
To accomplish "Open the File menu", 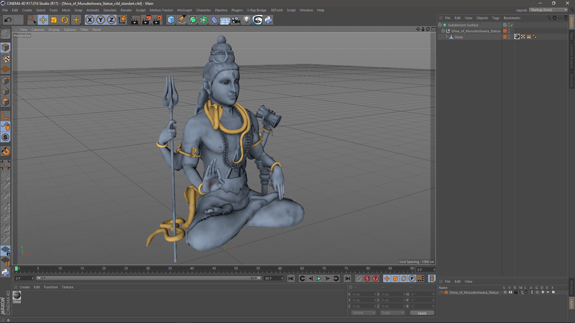I will [x=5, y=10].
